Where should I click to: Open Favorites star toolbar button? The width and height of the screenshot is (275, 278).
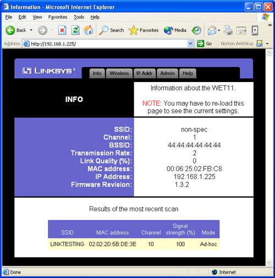tap(144, 30)
